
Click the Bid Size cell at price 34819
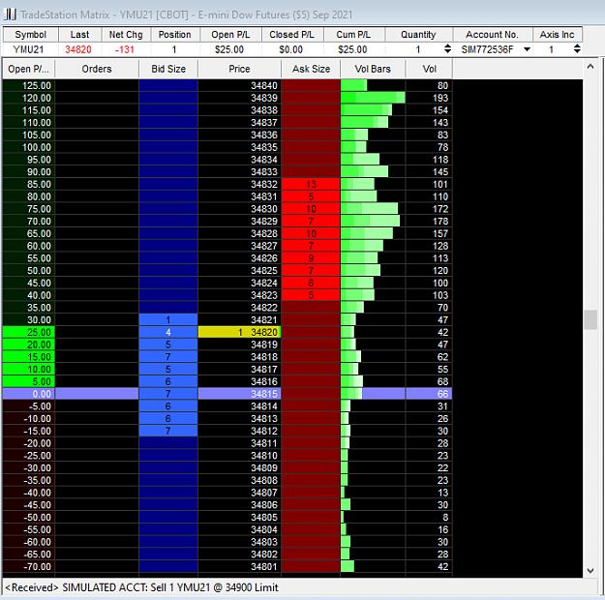coord(168,345)
